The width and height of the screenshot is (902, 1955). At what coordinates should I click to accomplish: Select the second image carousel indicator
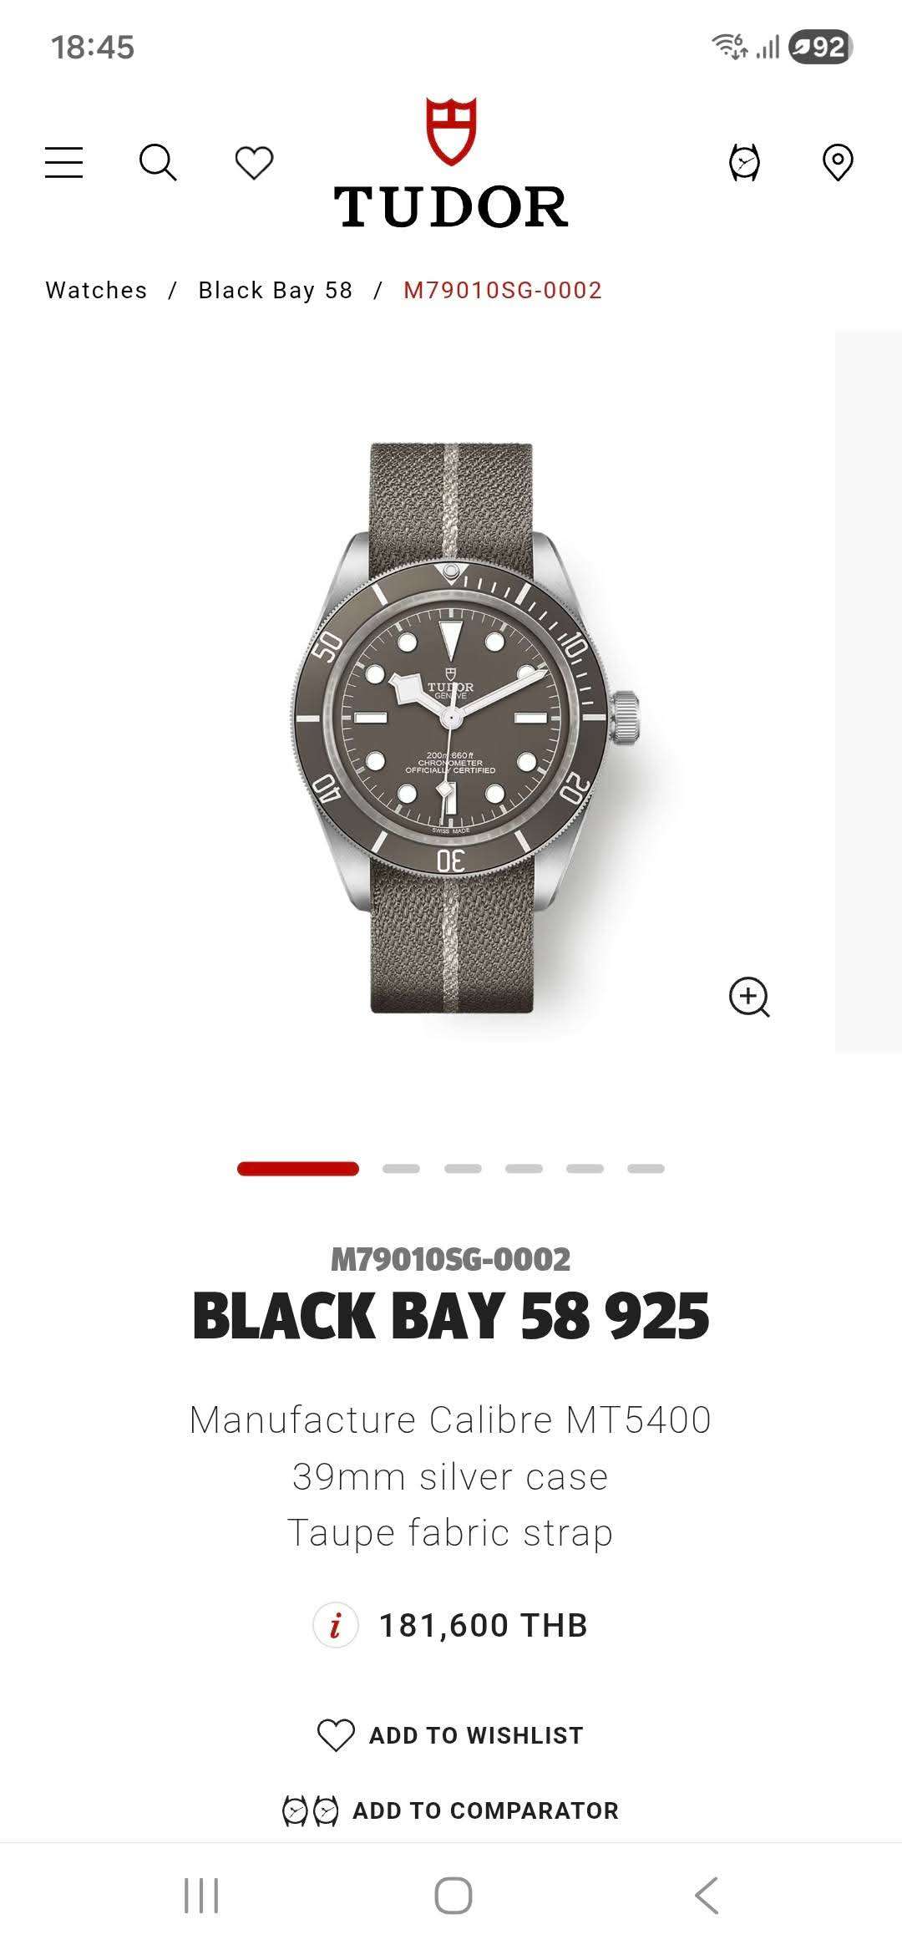point(401,1169)
